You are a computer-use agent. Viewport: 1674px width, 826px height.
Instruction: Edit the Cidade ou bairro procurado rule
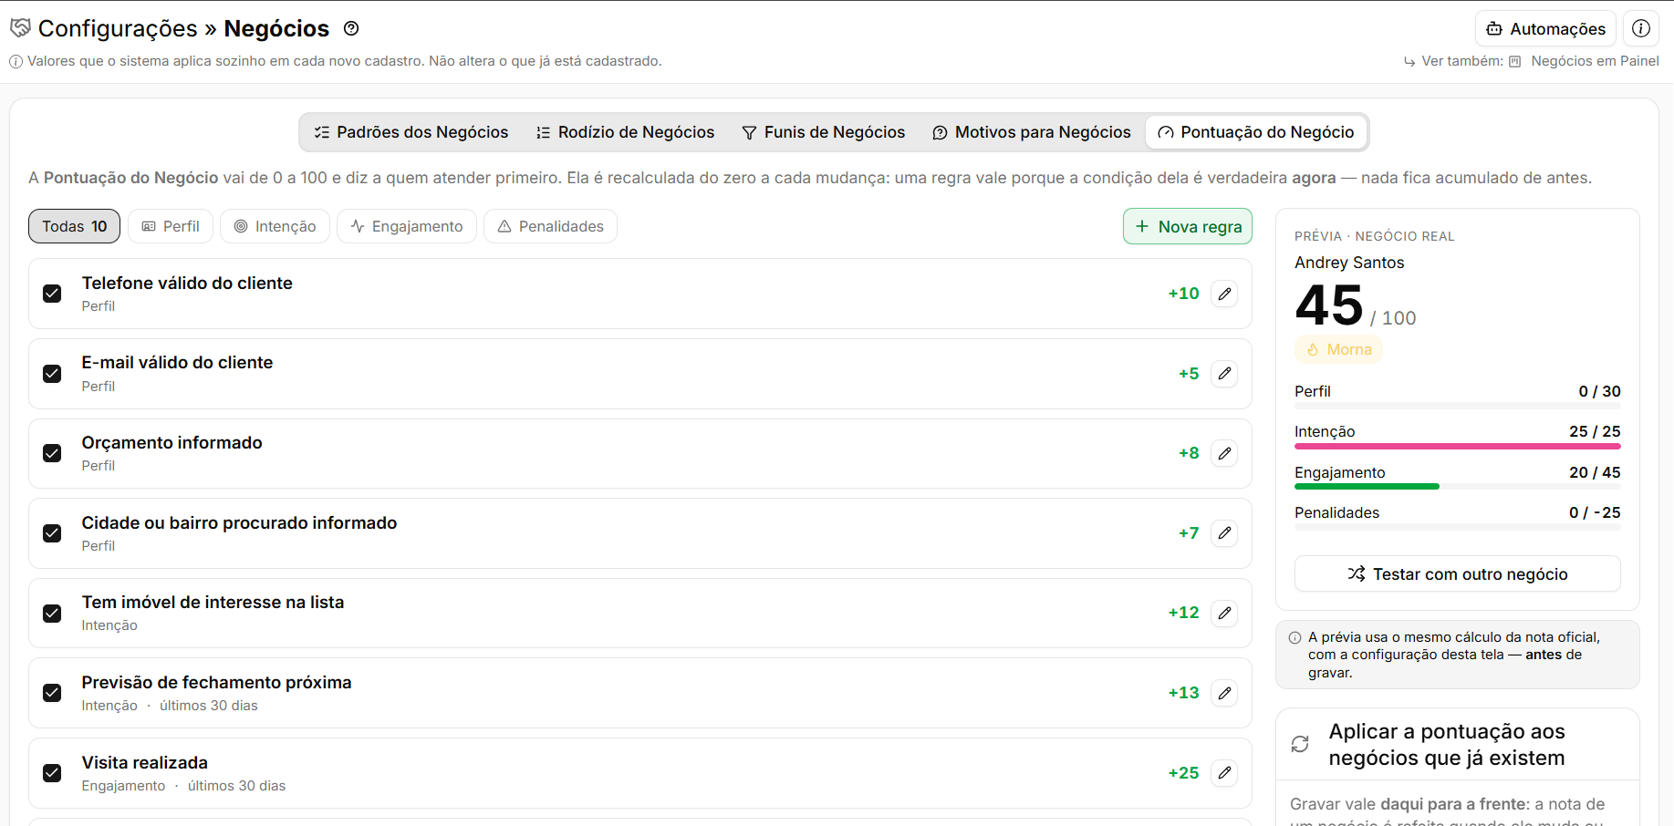[x=1224, y=533]
